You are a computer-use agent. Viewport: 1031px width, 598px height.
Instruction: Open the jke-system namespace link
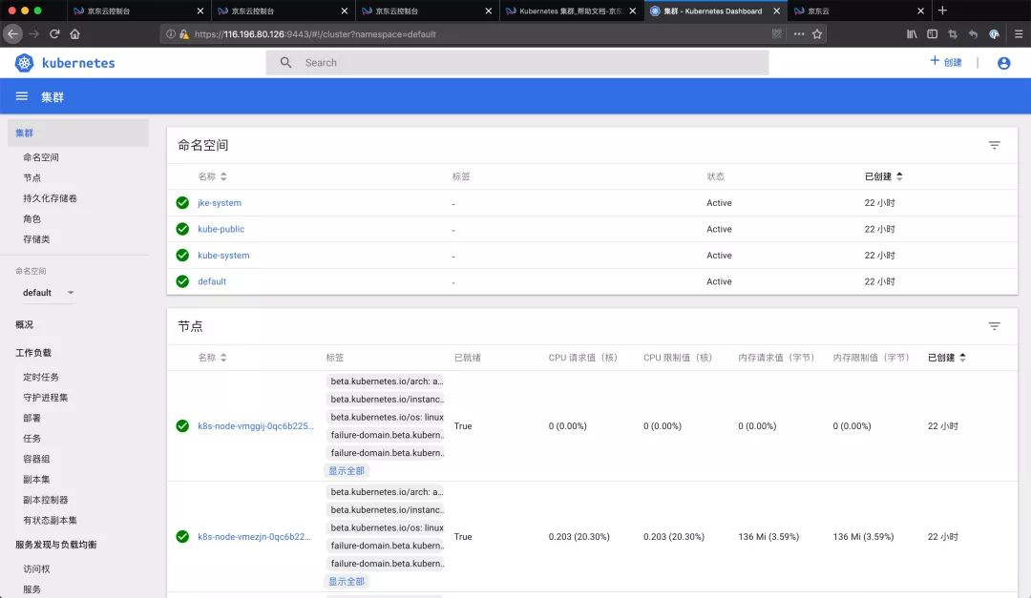(220, 203)
